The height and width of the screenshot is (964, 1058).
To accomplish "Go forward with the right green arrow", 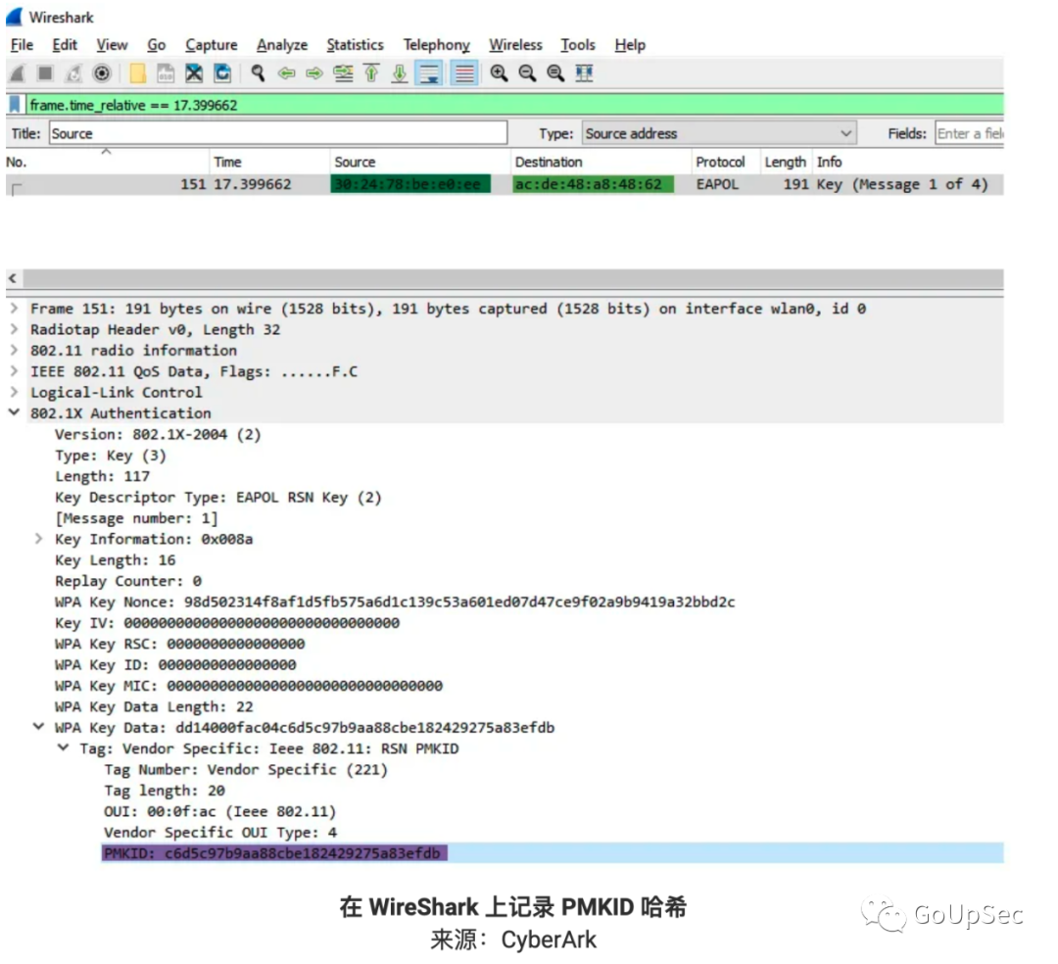I will (x=314, y=72).
